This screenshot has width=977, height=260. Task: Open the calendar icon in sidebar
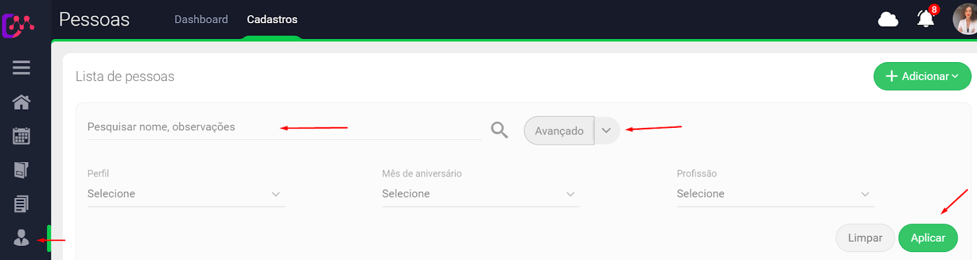21,136
